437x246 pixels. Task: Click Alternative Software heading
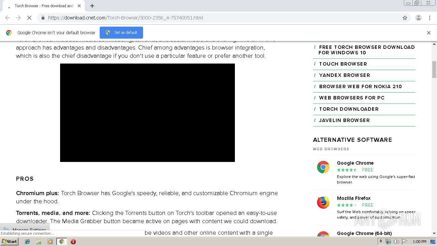coord(352,140)
